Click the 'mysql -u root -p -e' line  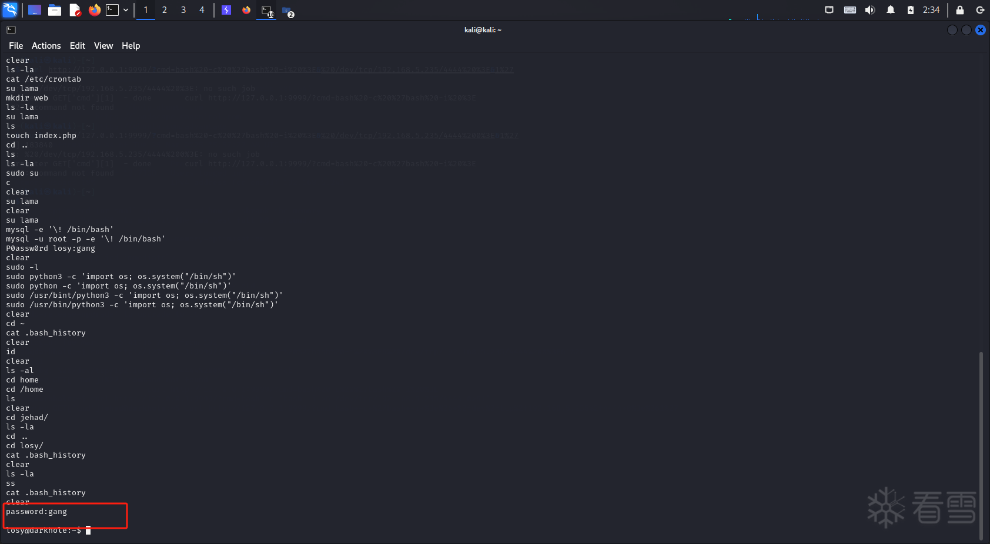pyautogui.click(x=86, y=239)
